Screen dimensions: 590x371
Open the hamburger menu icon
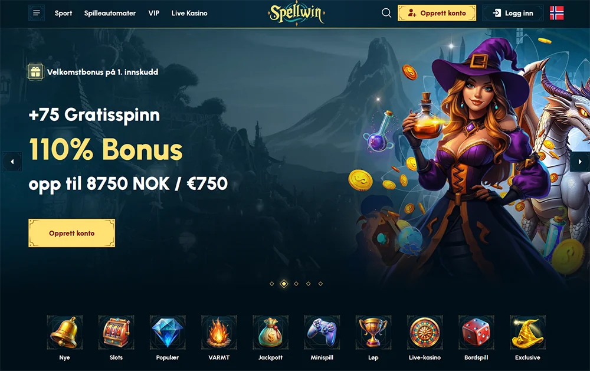37,13
